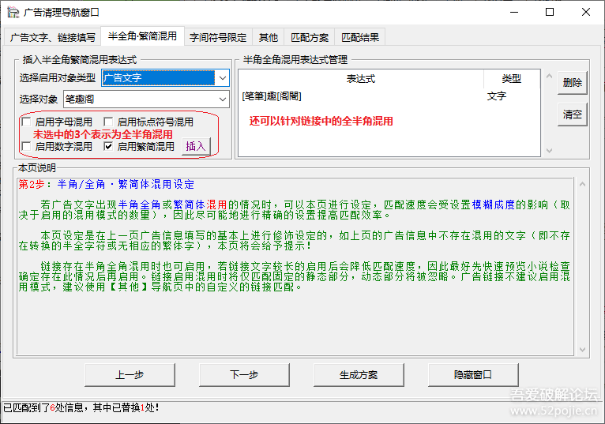Close the 广告清理导航窗口 window
This screenshot has height=424, width=605.
586,12
